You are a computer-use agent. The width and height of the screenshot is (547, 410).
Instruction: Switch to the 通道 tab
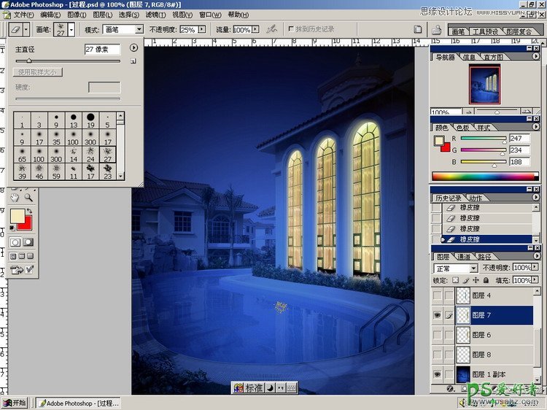(x=464, y=257)
